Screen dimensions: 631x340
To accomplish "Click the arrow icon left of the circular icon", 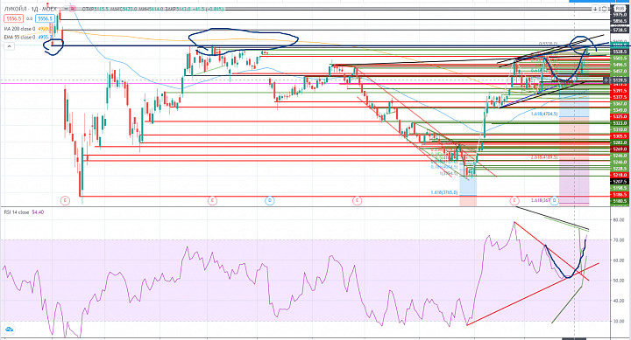I will coord(595,9).
